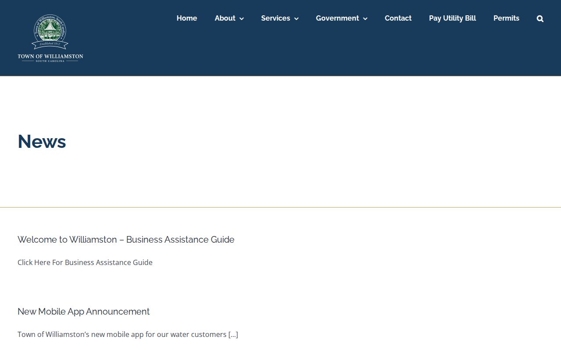This screenshot has height=351, width=561.
Task: Expand the Government menu chevron
Action: click(365, 18)
